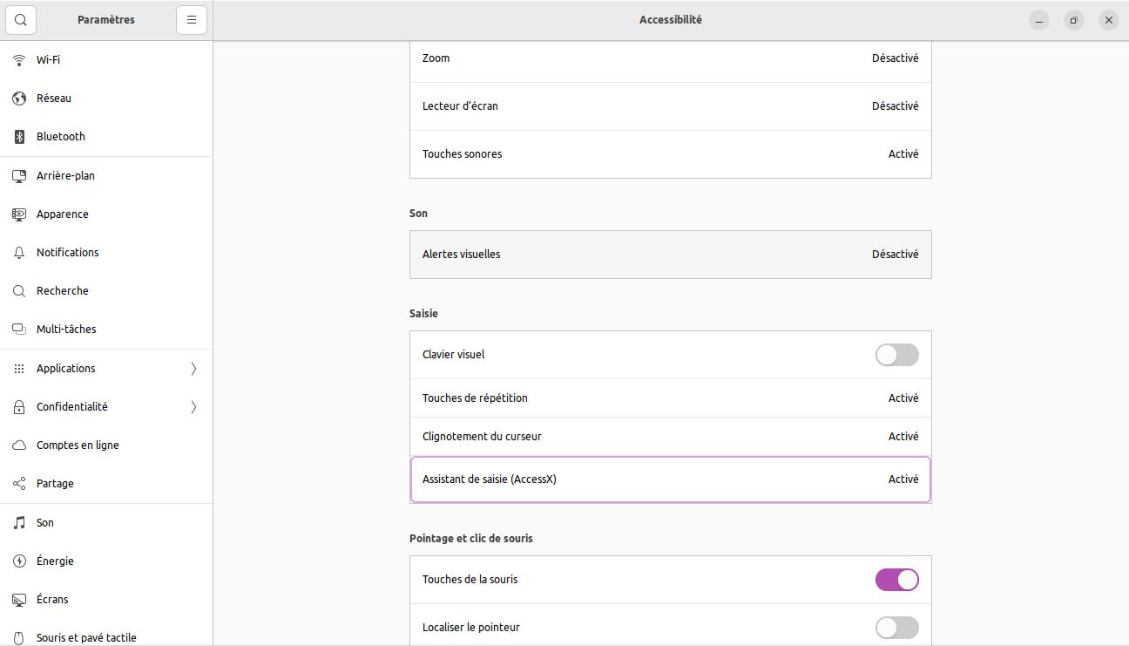Toggle the Localiser le pointeur switch
1129x646 pixels.
tap(896, 628)
